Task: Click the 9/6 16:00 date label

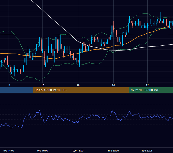Action: [x=42, y=150]
